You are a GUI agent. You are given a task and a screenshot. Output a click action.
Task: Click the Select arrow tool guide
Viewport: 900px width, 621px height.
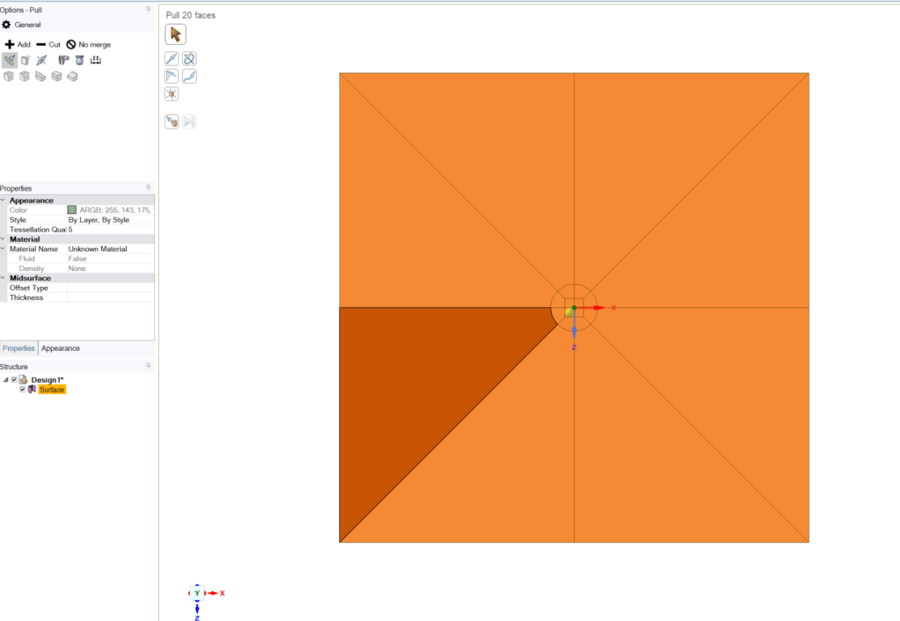point(175,34)
